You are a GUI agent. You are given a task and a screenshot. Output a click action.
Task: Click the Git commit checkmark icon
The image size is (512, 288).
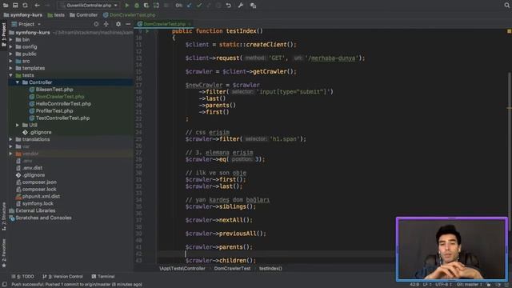tap(199, 6)
